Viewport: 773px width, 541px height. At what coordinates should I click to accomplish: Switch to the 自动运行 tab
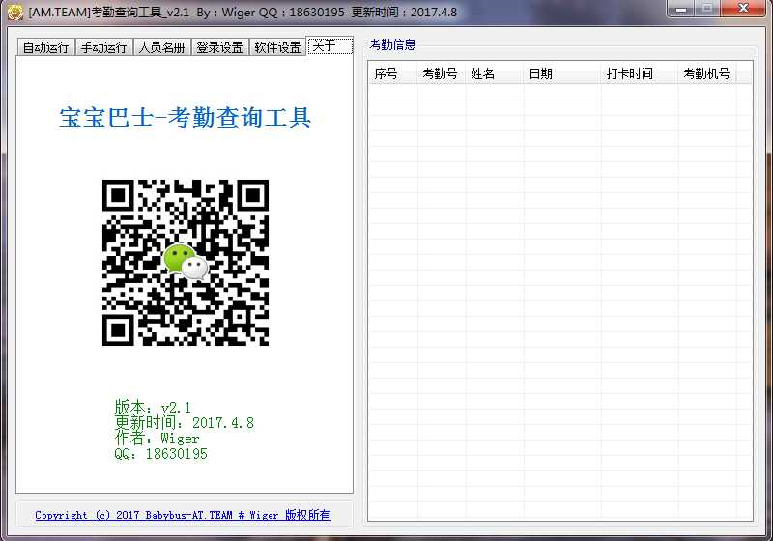[x=45, y=47]
